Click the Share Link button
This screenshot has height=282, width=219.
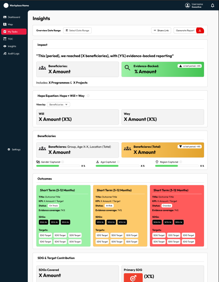point(161,31)
